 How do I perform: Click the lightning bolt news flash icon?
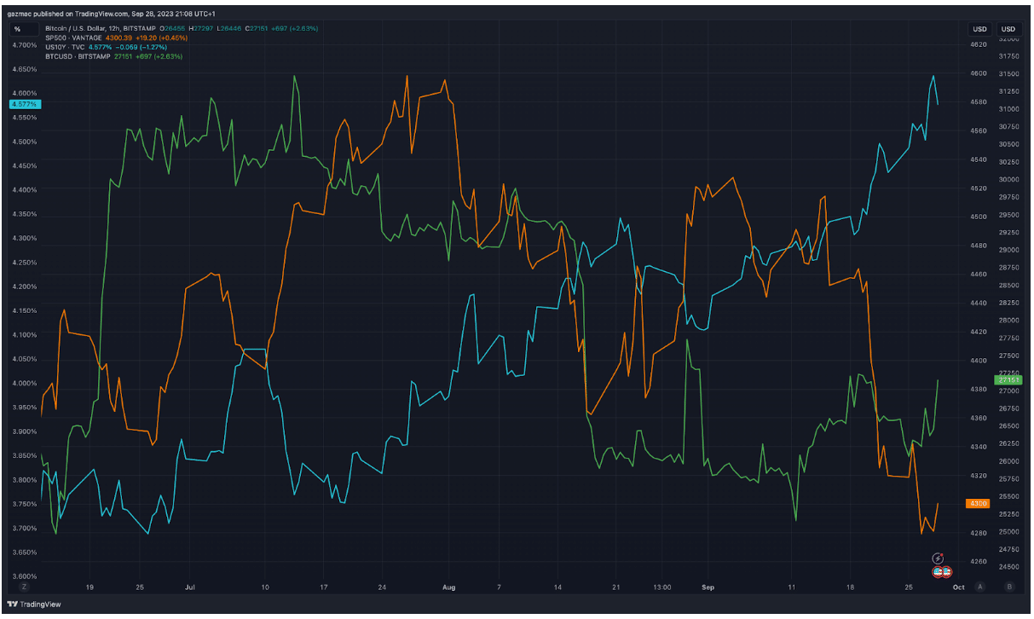pos(939,558)
